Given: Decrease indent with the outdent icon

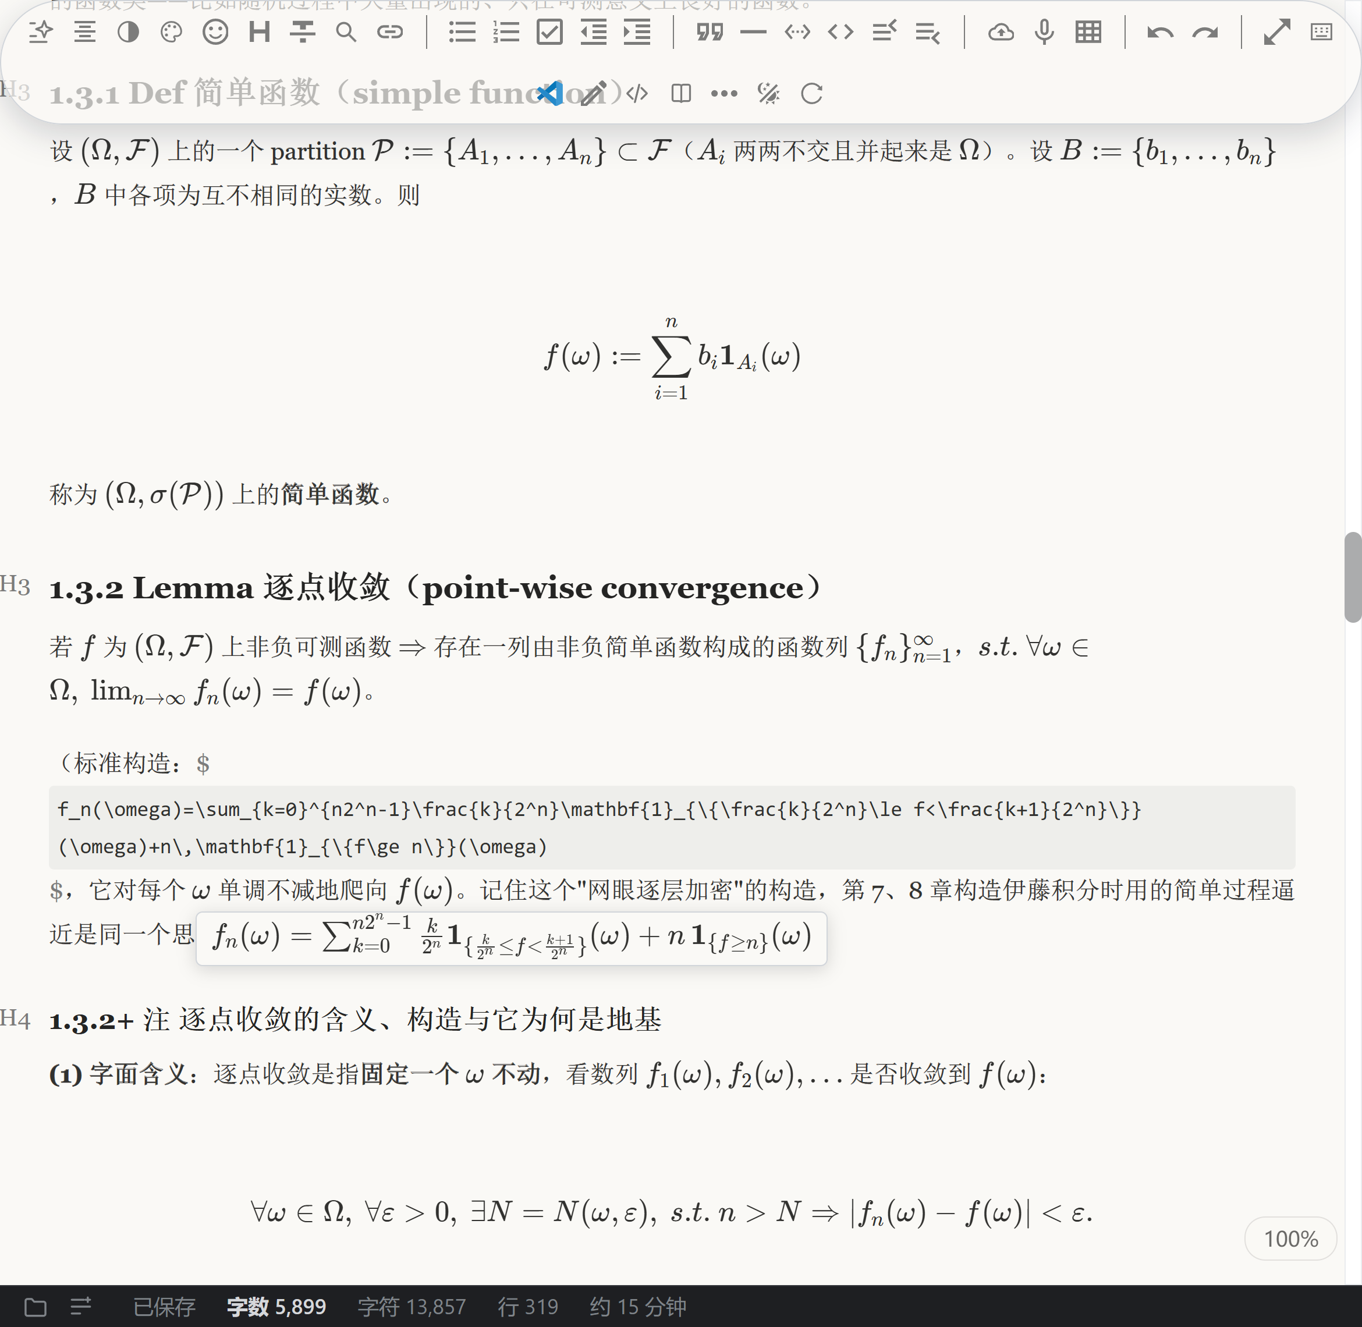Looking at the screenshot, I should (x=593, y=32).
